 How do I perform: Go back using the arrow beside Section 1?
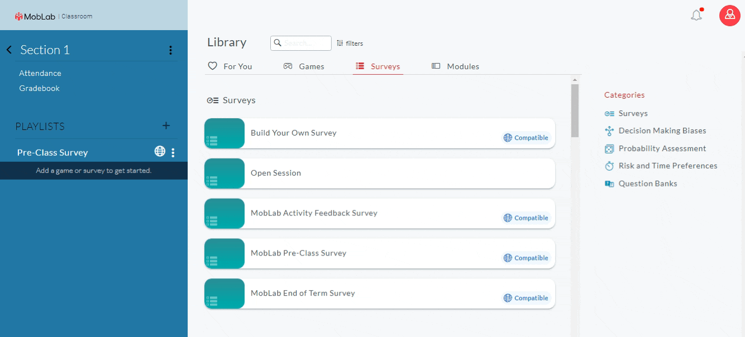[9, 50]
